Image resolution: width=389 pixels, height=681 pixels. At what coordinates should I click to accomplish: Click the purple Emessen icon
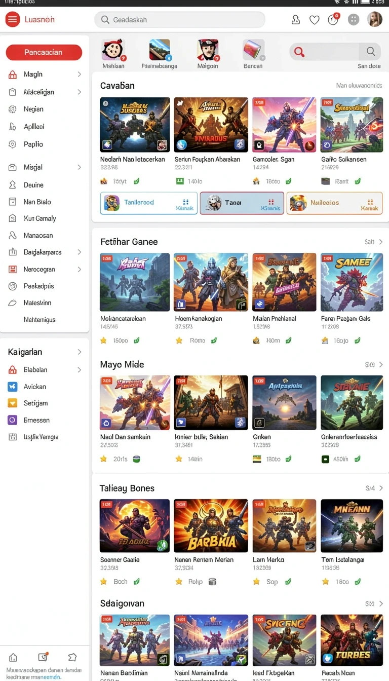coord(13,420)
